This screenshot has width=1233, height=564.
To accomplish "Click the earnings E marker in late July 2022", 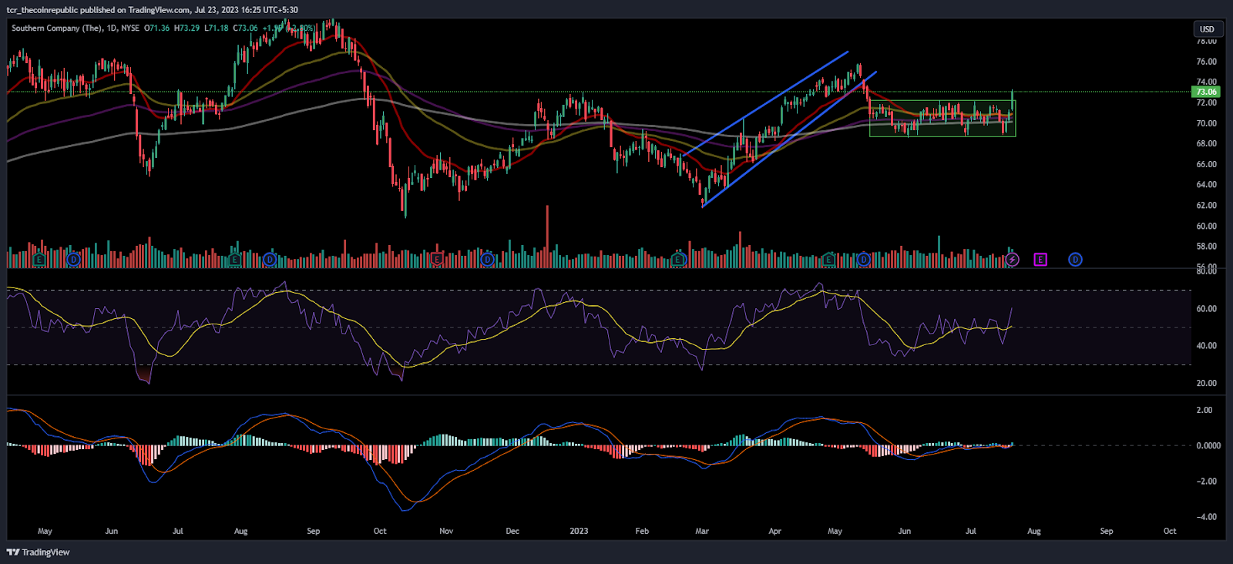I will click(x=235, y=260).
